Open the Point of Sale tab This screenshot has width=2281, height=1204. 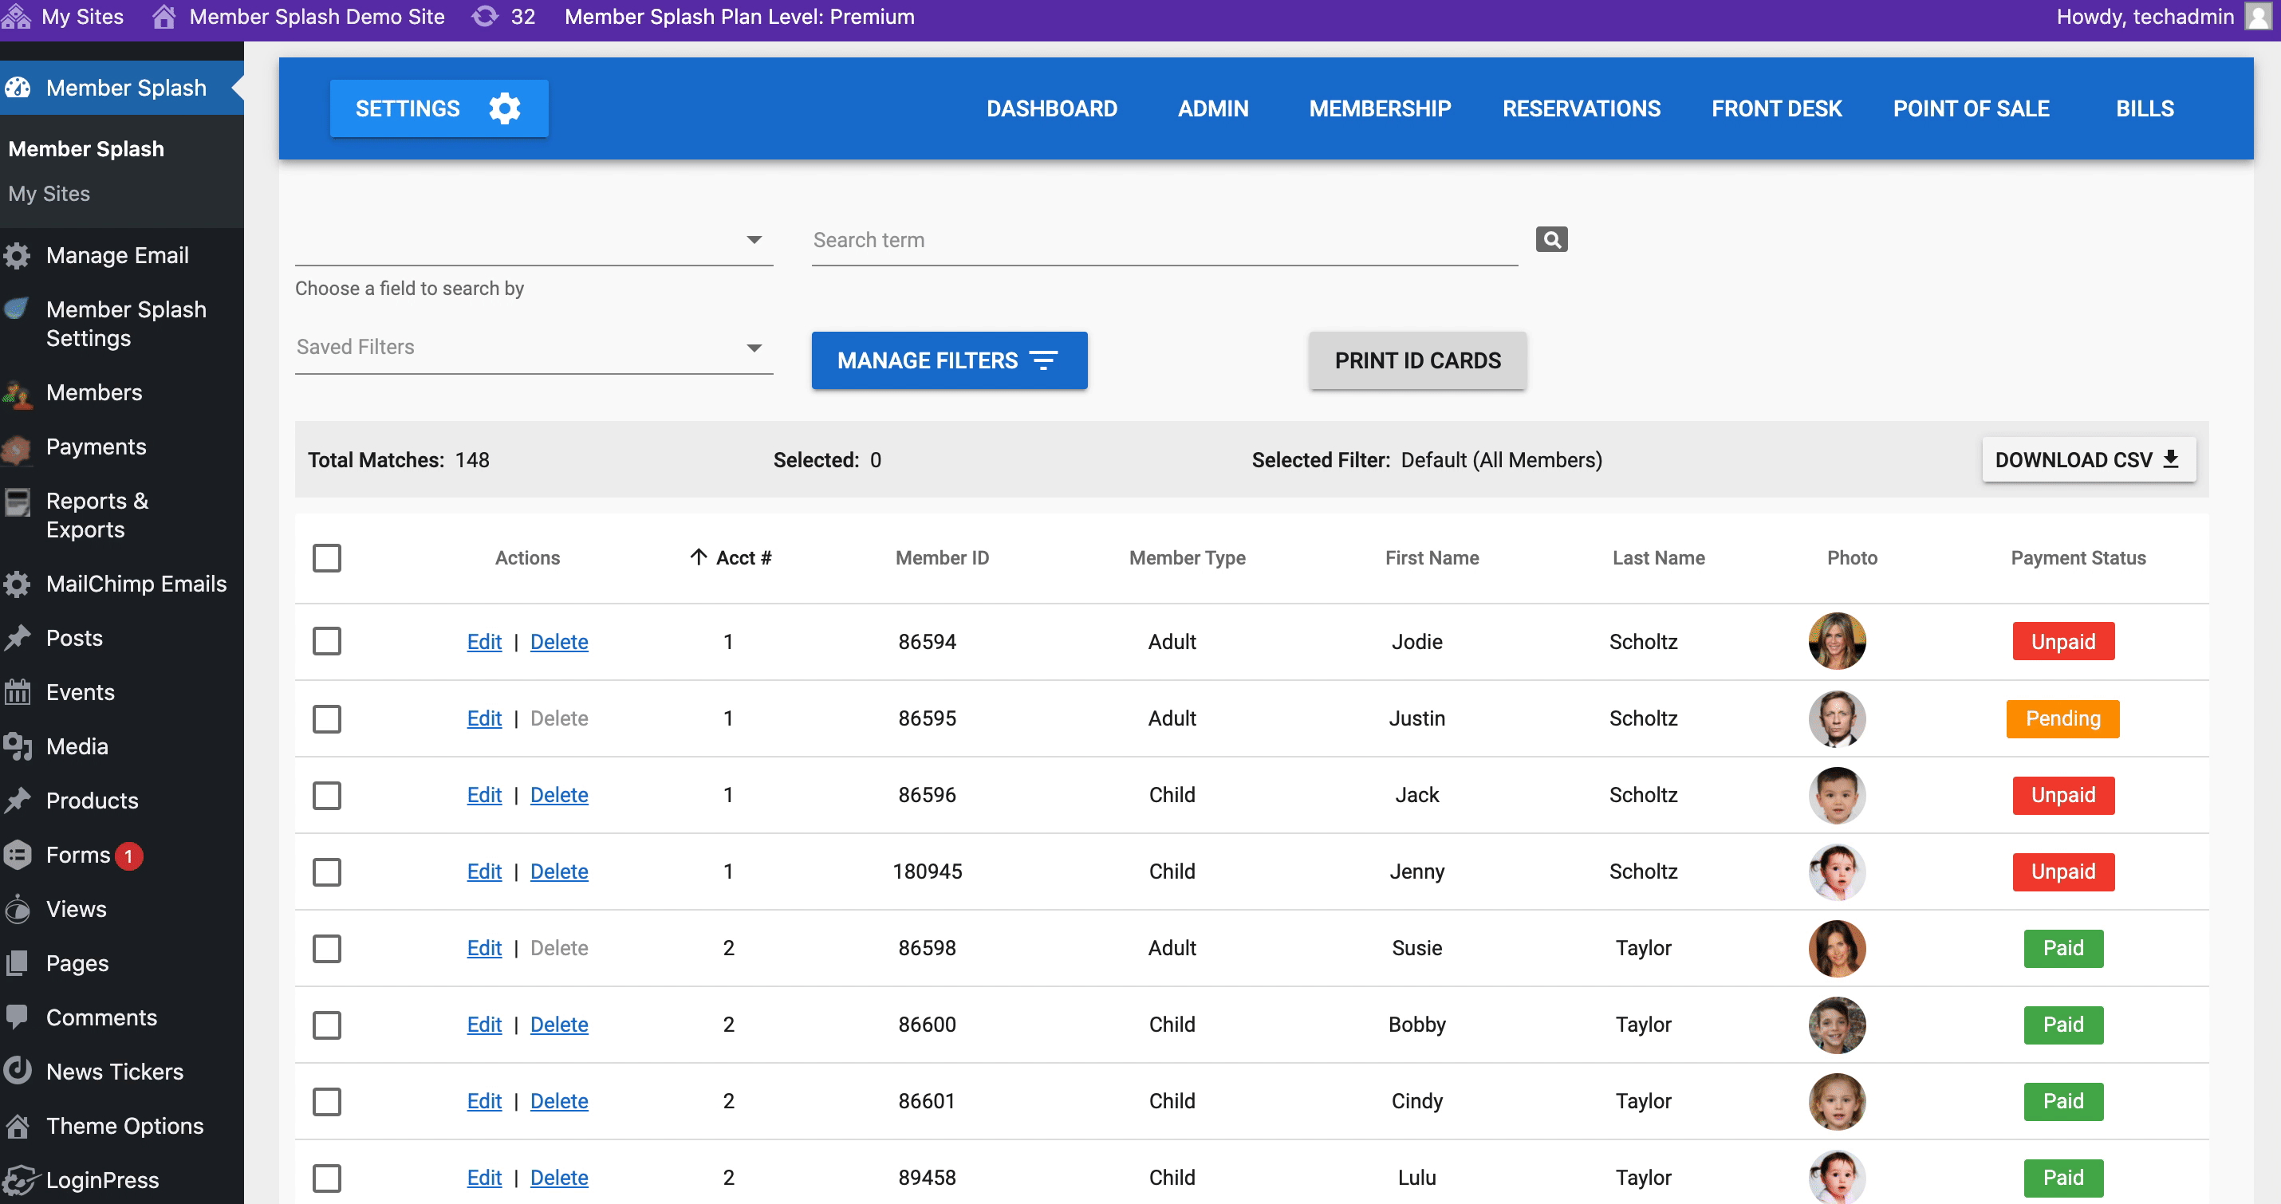coord(1970,108)
